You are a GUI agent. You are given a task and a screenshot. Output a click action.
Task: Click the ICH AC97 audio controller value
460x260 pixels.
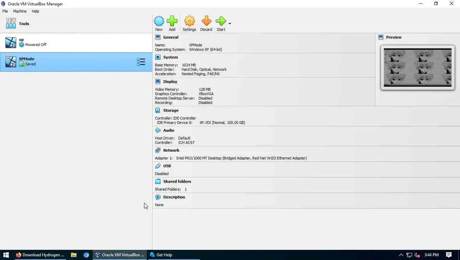tap(186, 143)
